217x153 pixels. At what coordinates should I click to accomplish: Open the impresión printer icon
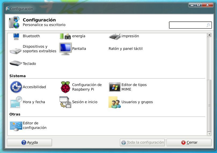coord(115,37)
